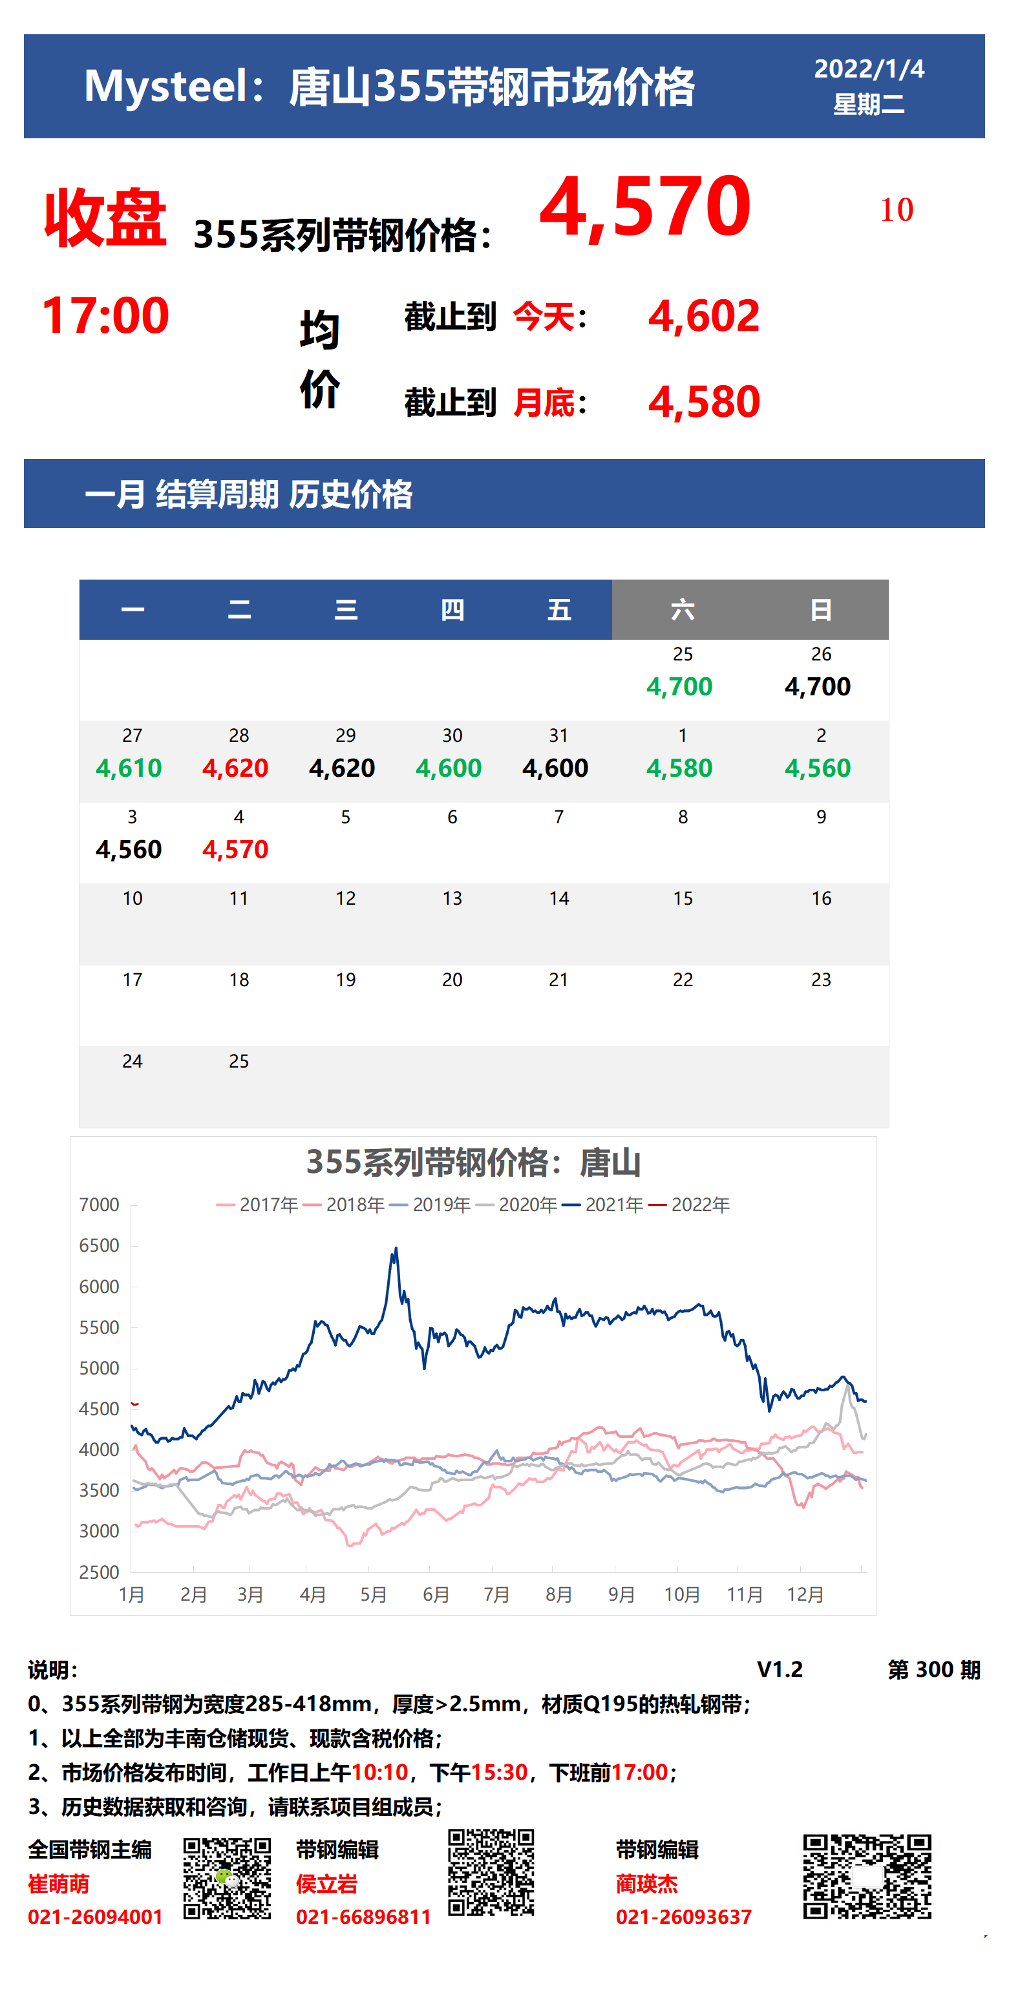This screenshot has width=1009, height=1993.
Task: Click the 今天 red label
Action: coord(544,317)
